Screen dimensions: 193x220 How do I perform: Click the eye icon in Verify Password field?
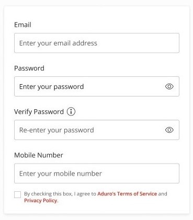(169, 130)
